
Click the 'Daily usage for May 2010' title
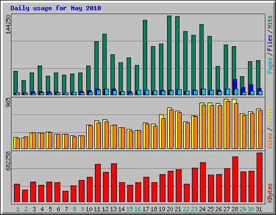(56, 8)
